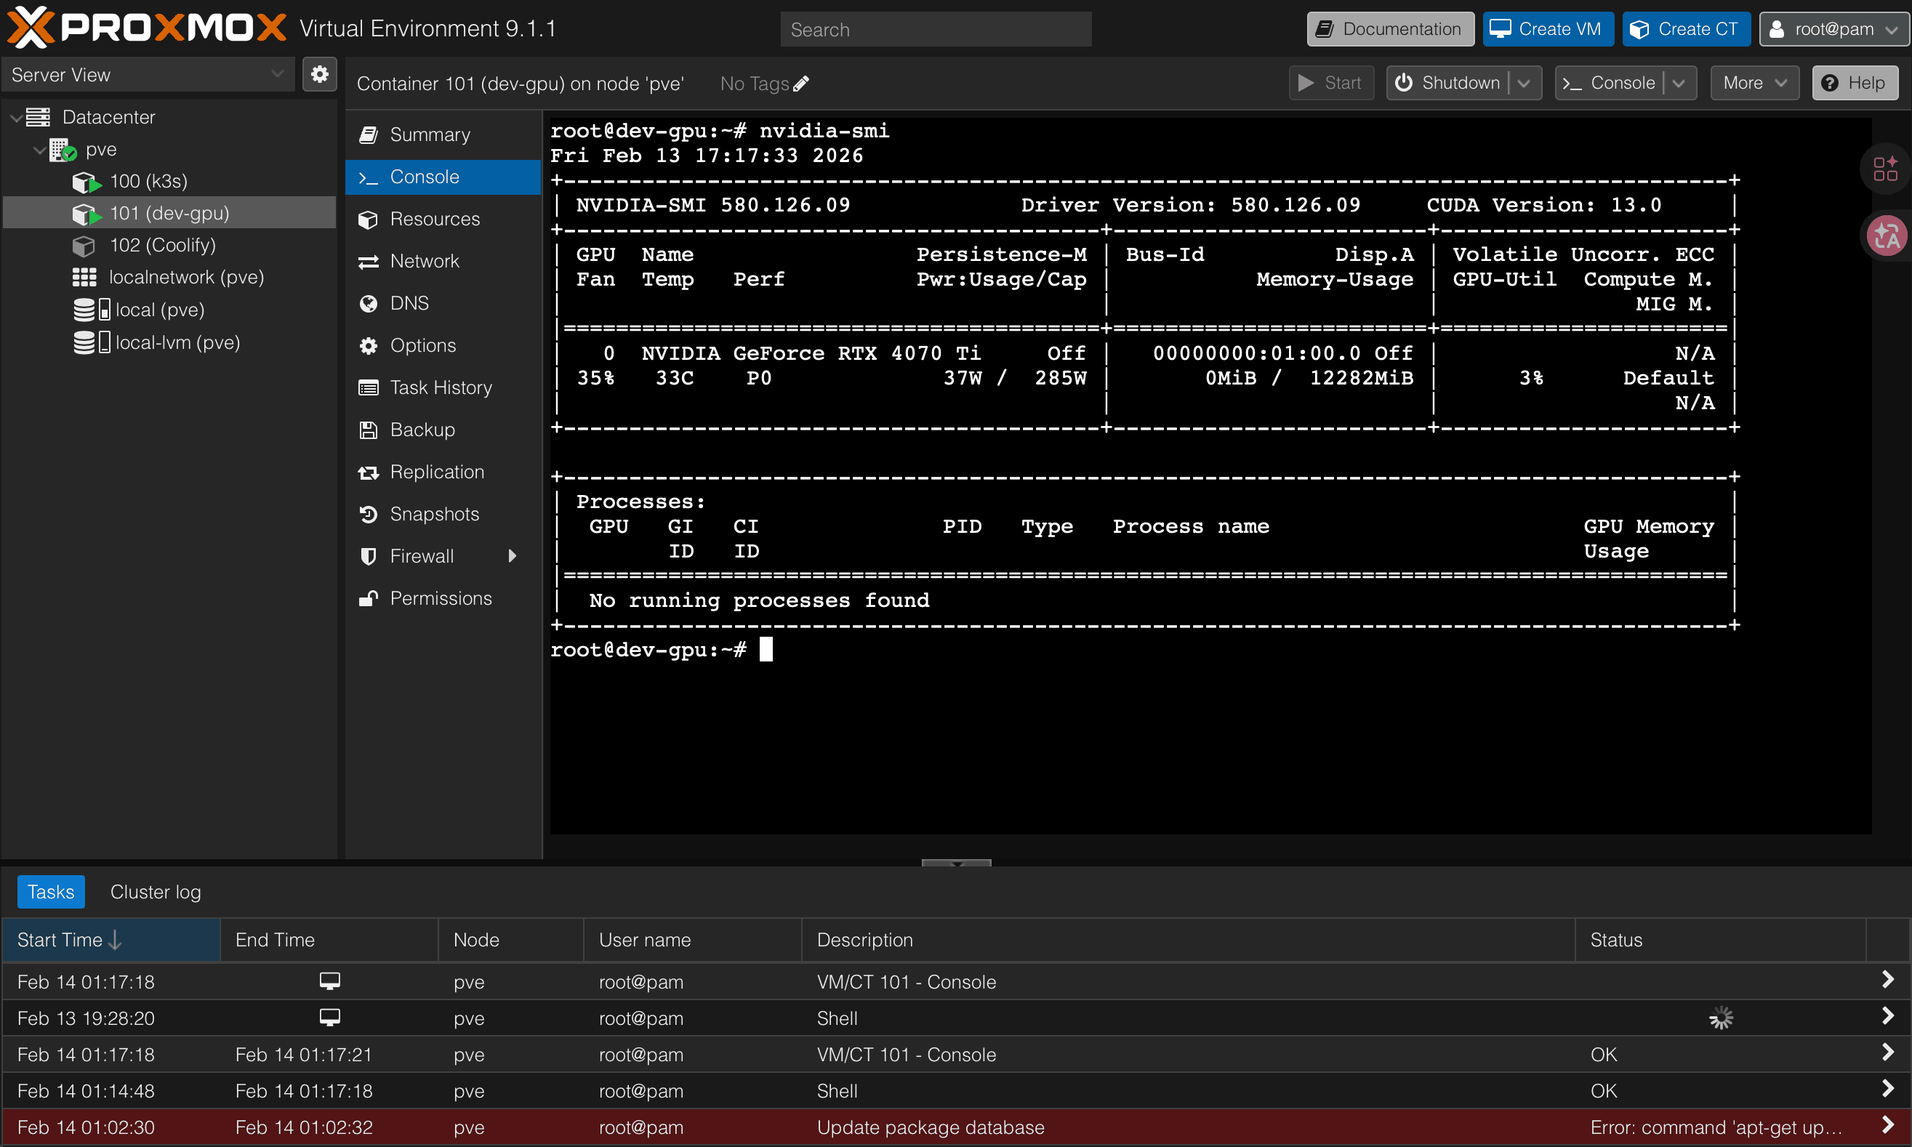Open the Backup section
Viewport: 1912px width, 1147px height.
(x=443, y=430)
